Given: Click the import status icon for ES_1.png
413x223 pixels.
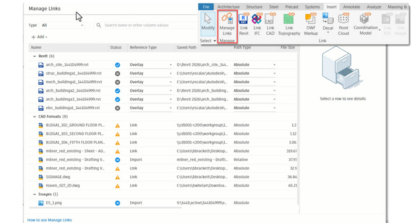Looking at the screenshot, I should click(x=118, y=203).
